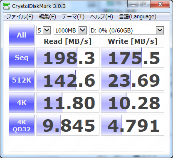Open the 編集(E) menu
173x158 pixels.
47,17
